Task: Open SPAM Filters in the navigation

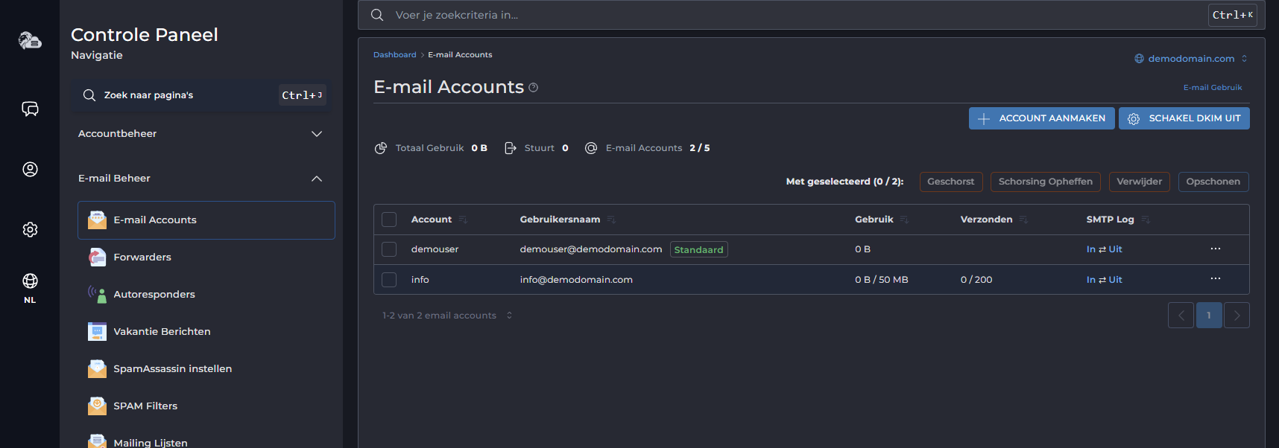Action: click(206, 406)
